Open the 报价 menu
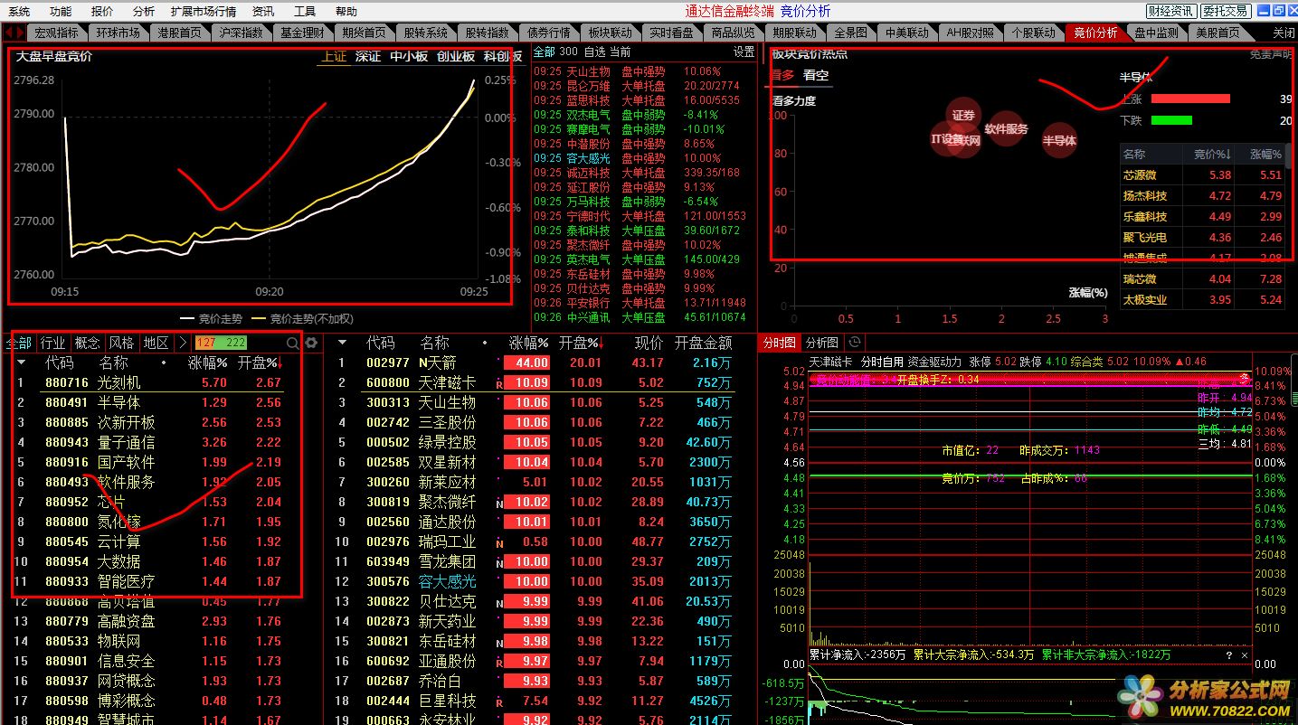The image size is (1298, 725). [102, 12]
